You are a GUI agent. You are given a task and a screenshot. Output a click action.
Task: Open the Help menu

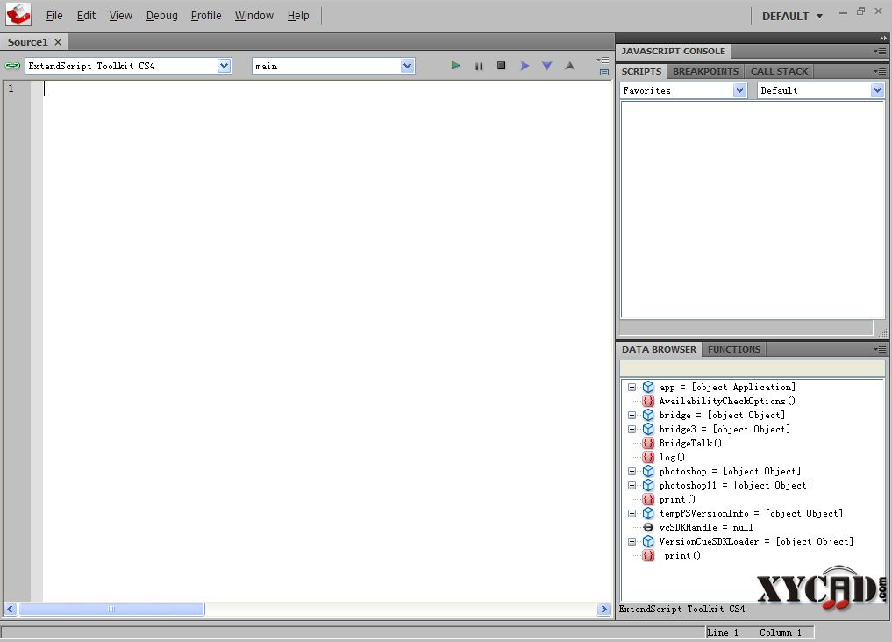click(x=298, y=16)
